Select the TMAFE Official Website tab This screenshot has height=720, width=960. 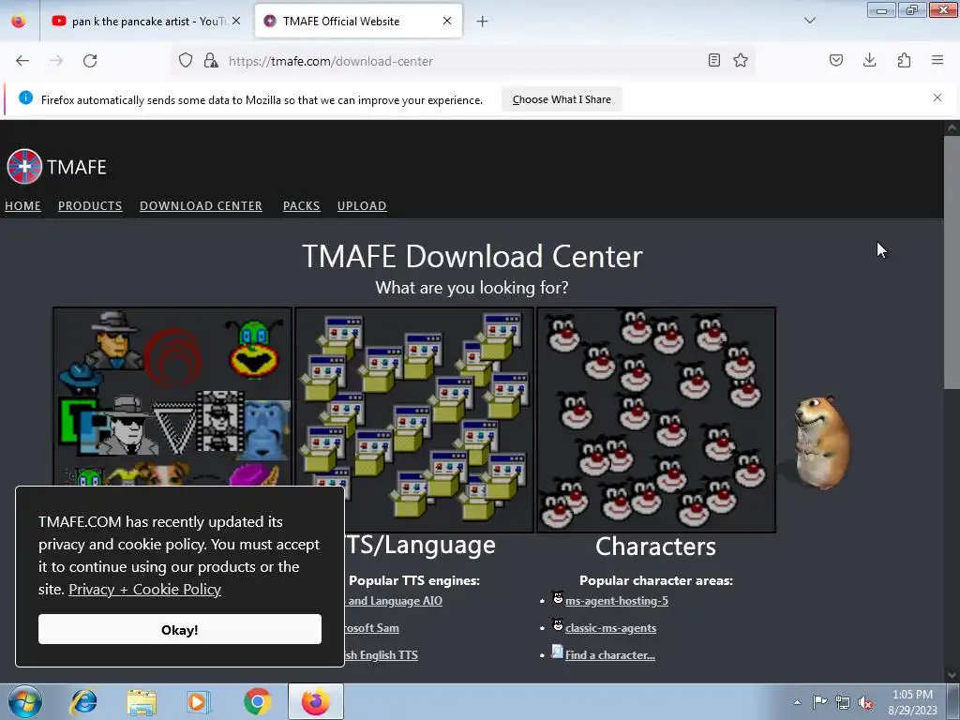point(358,22)
